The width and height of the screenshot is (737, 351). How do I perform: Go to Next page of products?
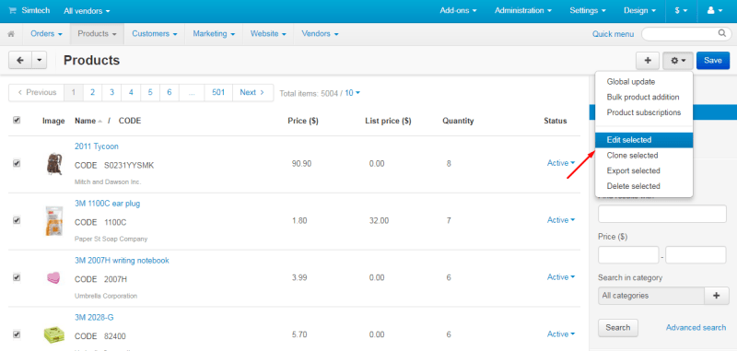click(252, 92)
